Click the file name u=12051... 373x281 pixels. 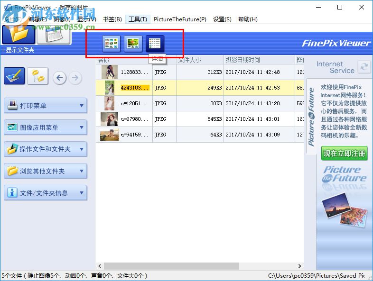(x=134, y=103)
